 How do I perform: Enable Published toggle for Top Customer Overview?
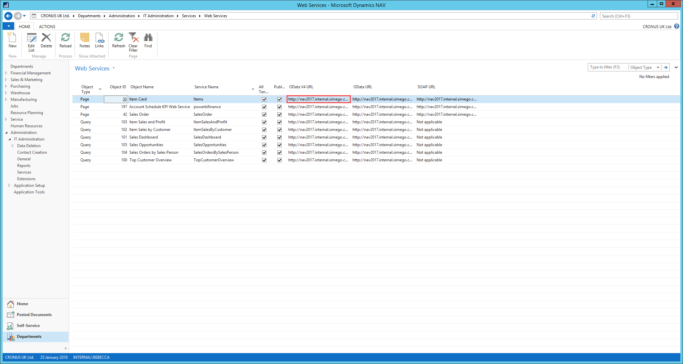click(279, 160)
